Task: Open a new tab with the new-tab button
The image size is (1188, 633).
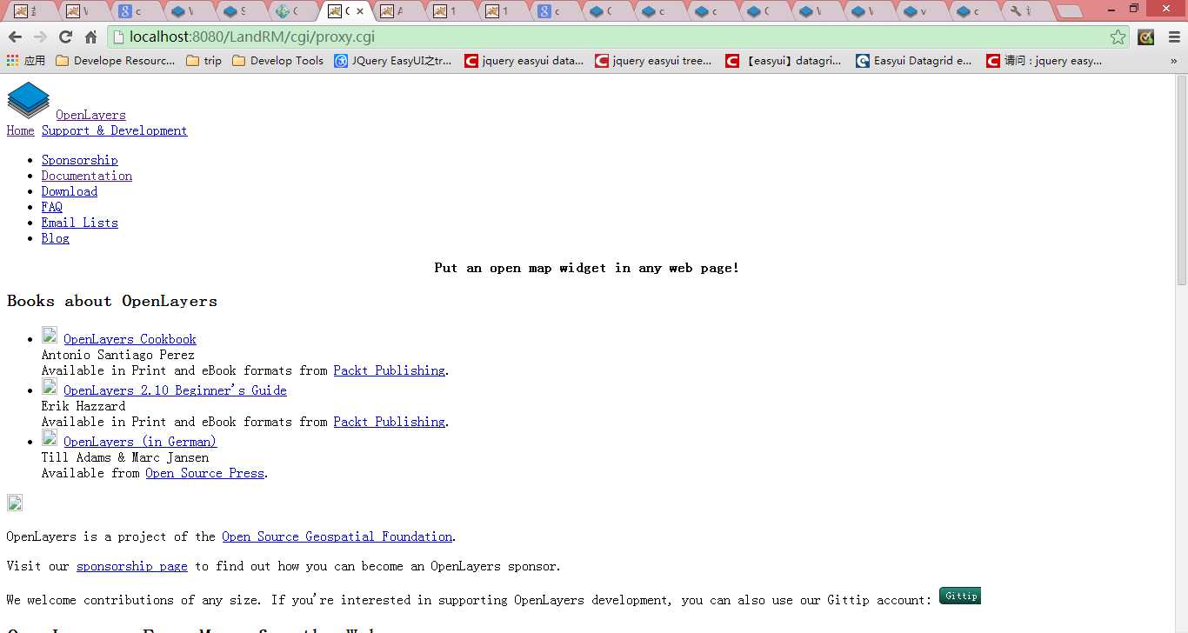Action: click(1070, 11)
